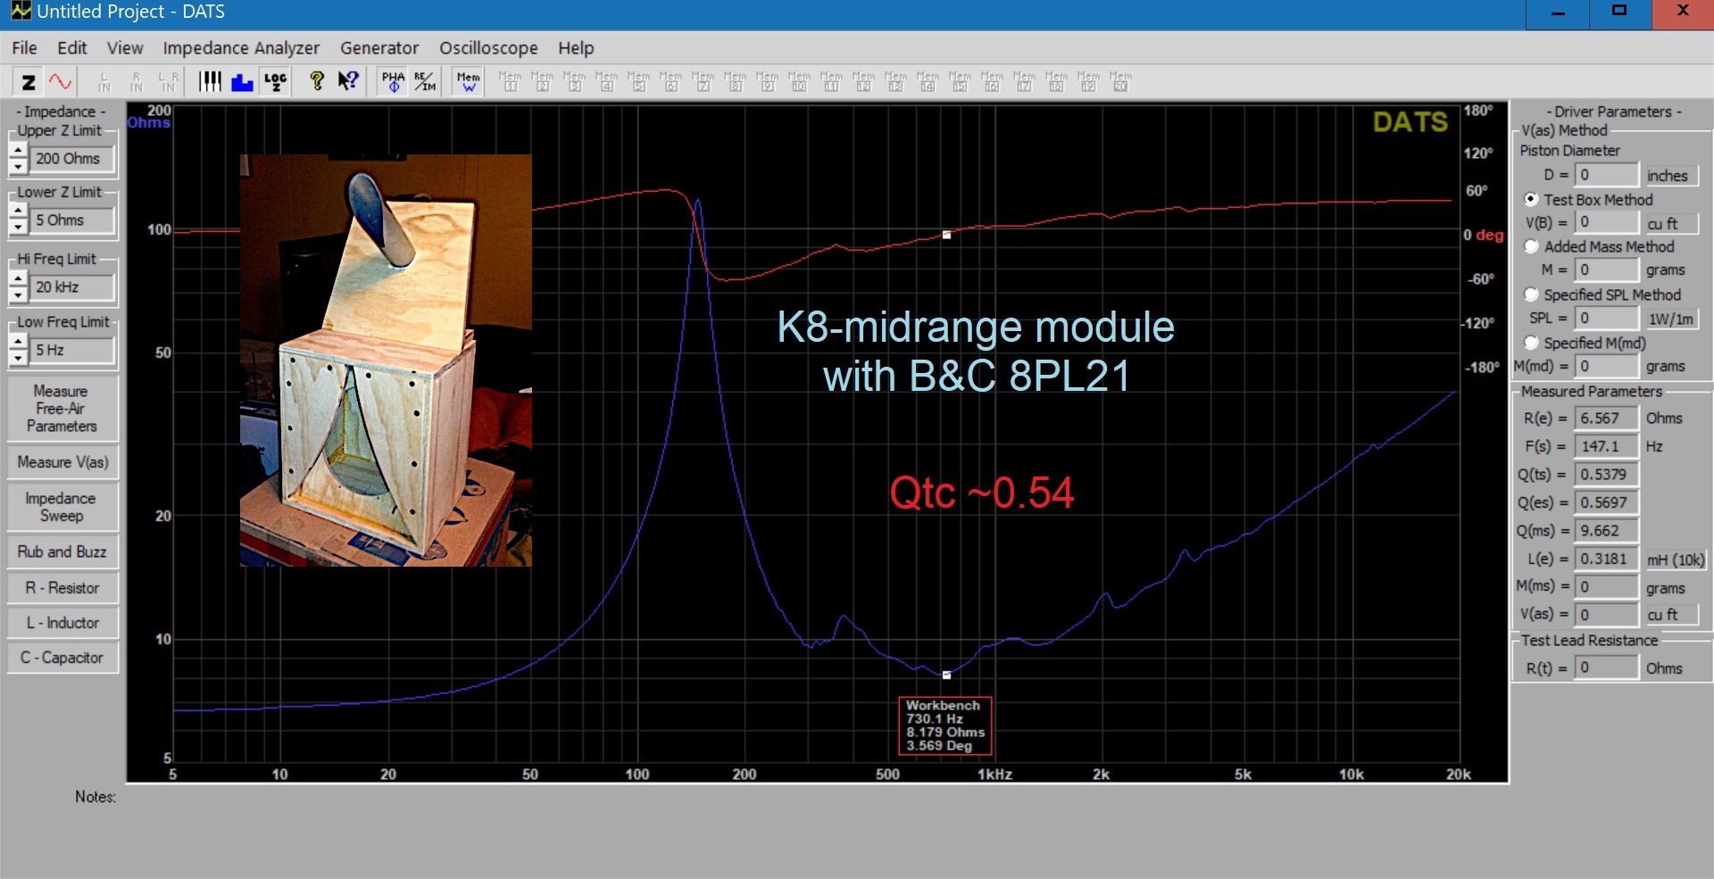Click the R - Resistor button
The height and width of the screenshot is (879, 1714).
coord(62,588)
